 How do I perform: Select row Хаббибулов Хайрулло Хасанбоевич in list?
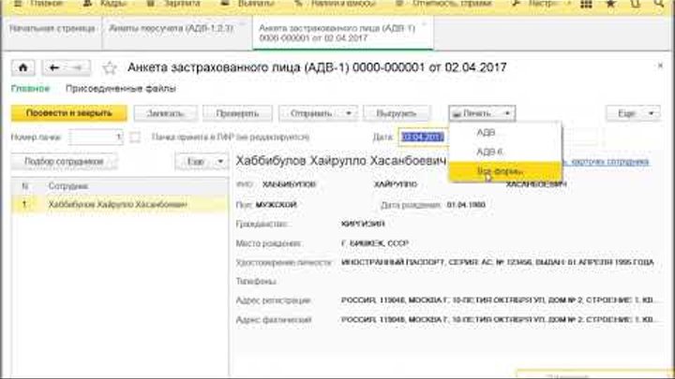click(120, 205)
